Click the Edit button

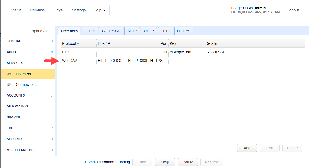pyautogui.click(x=270, y=148)
